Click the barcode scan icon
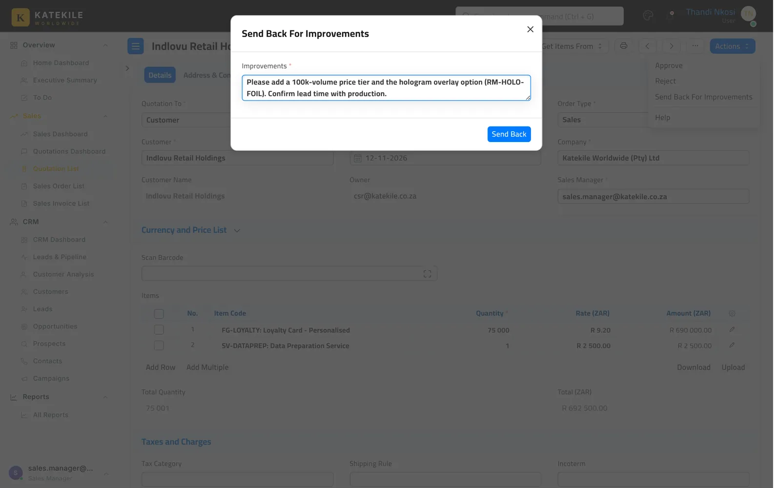This screenshot has width=781, height=488. (x=427, y=274)
